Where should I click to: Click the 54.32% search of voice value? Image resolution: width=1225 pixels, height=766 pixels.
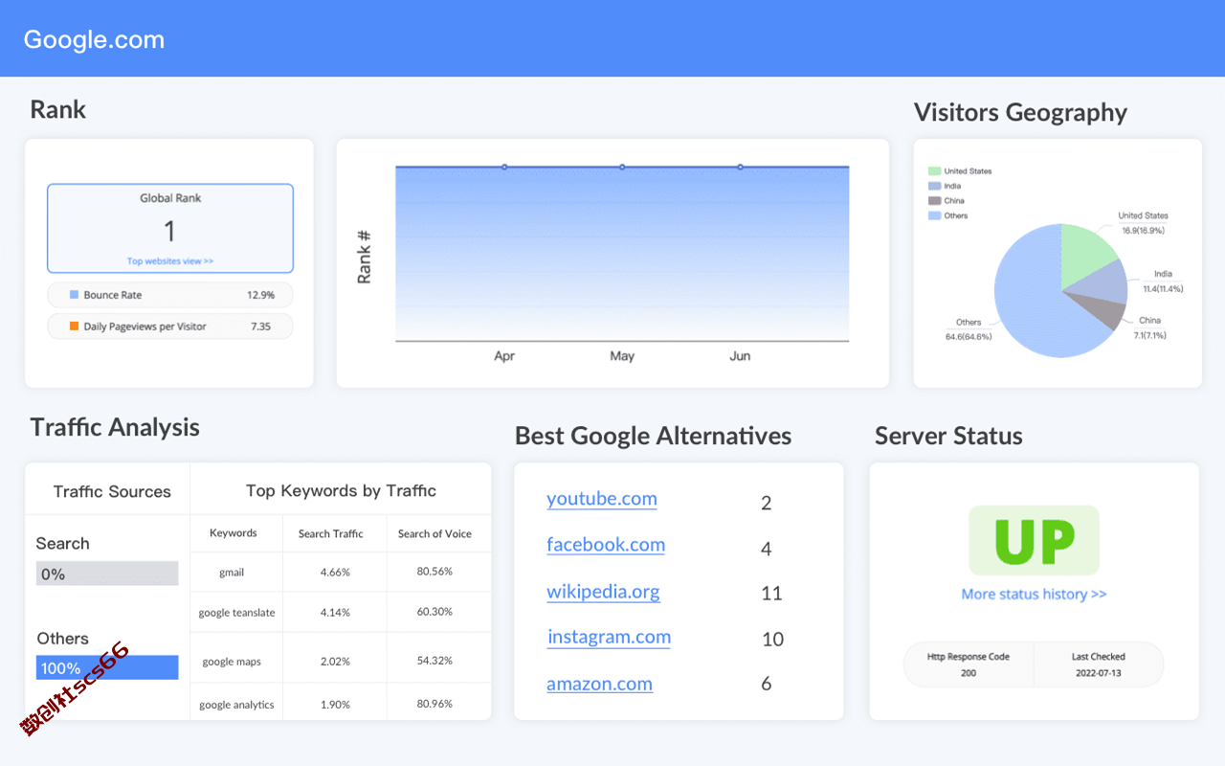point(434,660)
